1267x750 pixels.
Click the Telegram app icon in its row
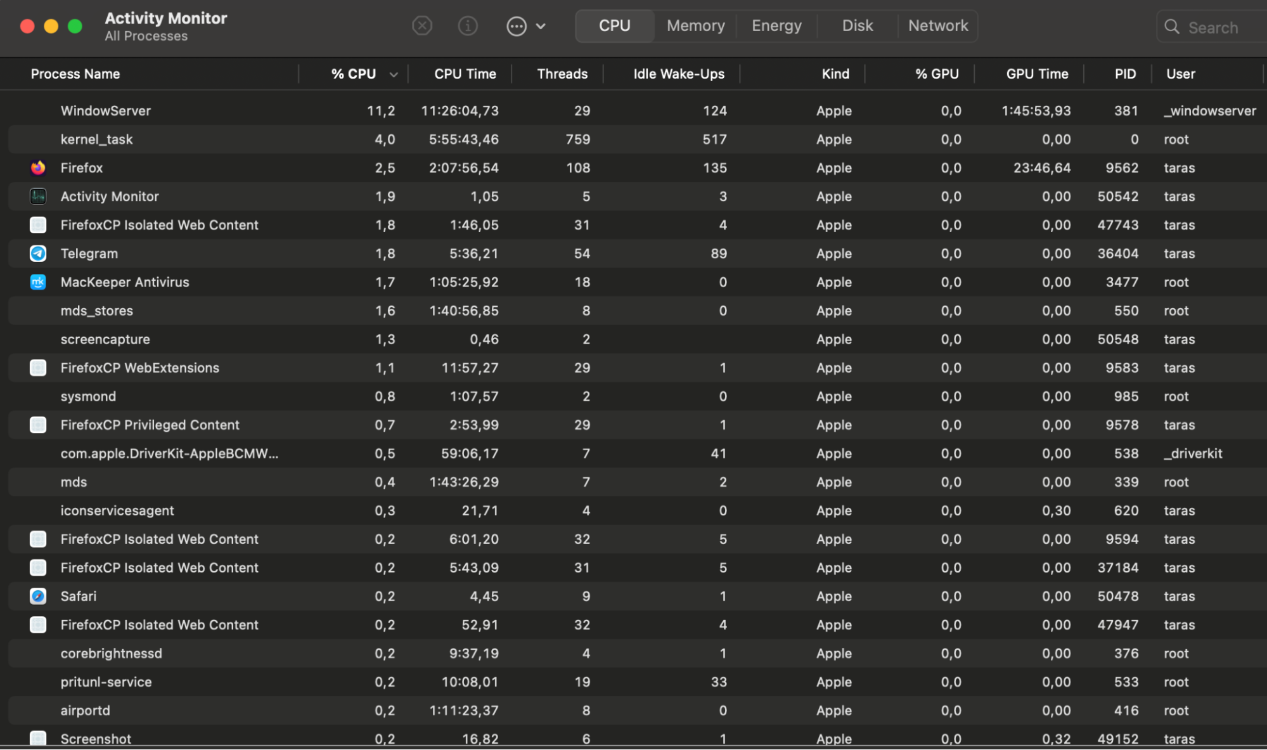point(38,254)
